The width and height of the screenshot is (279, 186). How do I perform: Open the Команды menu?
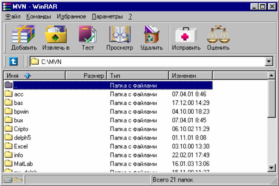click(x=38, y=16)
